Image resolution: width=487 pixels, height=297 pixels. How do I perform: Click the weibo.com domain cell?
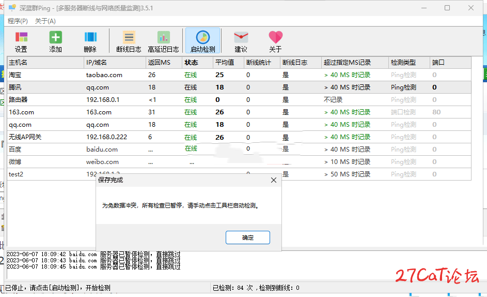(x=102, y=162)
